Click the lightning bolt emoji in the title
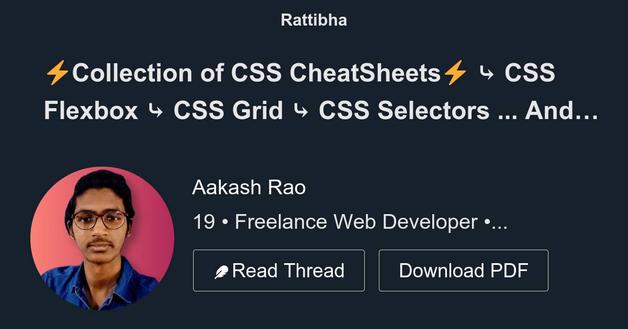628x329 pixels. pos(58,73)
